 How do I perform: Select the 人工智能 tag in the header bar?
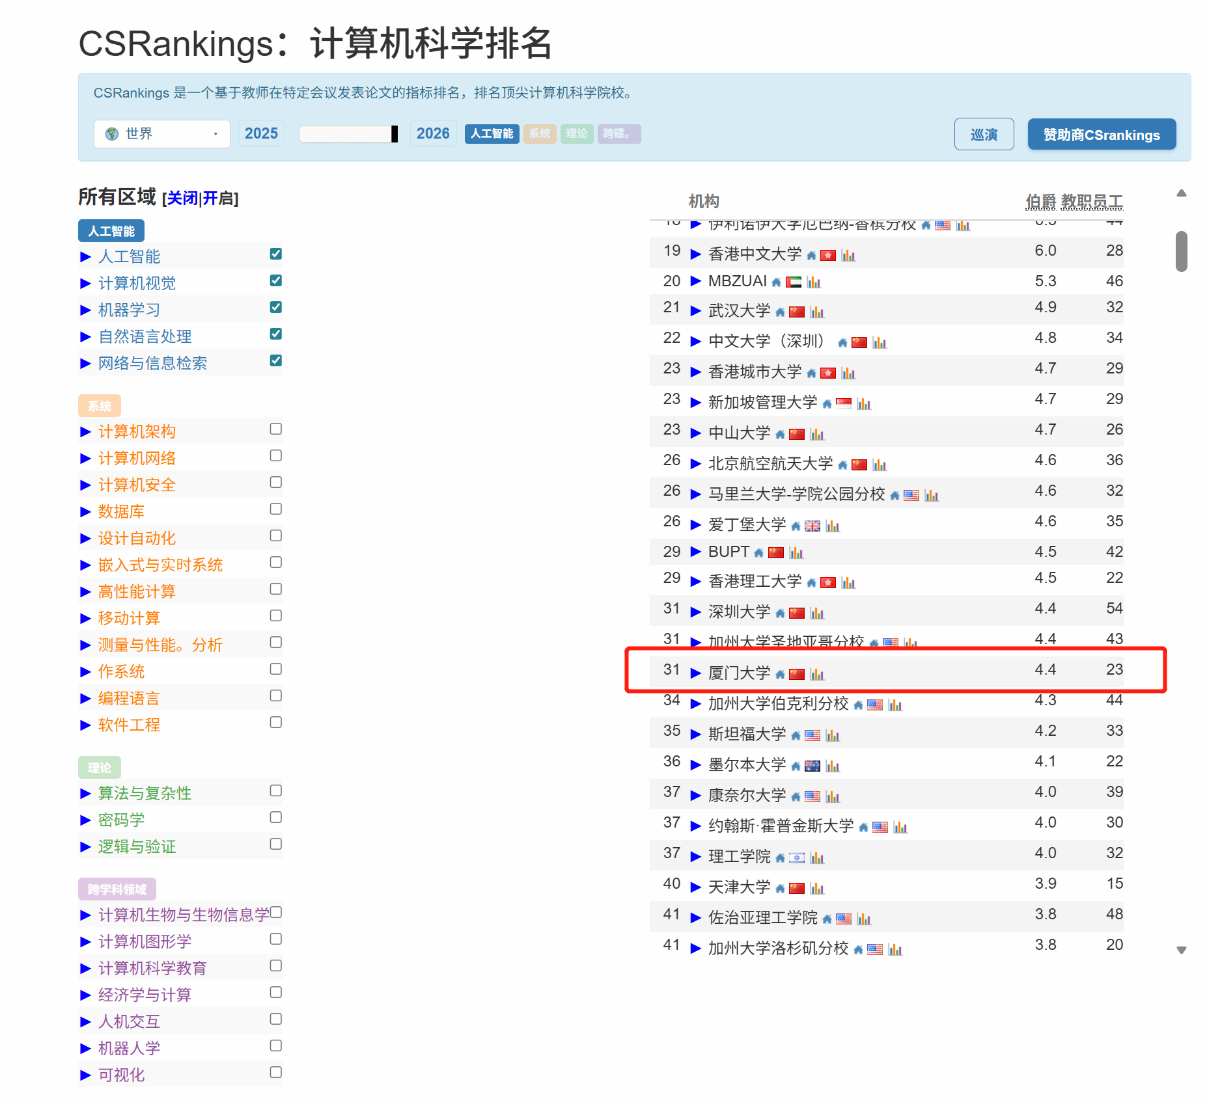pos(492,134)
